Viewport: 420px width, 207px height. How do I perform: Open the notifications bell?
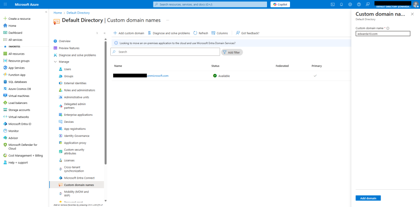341,4
